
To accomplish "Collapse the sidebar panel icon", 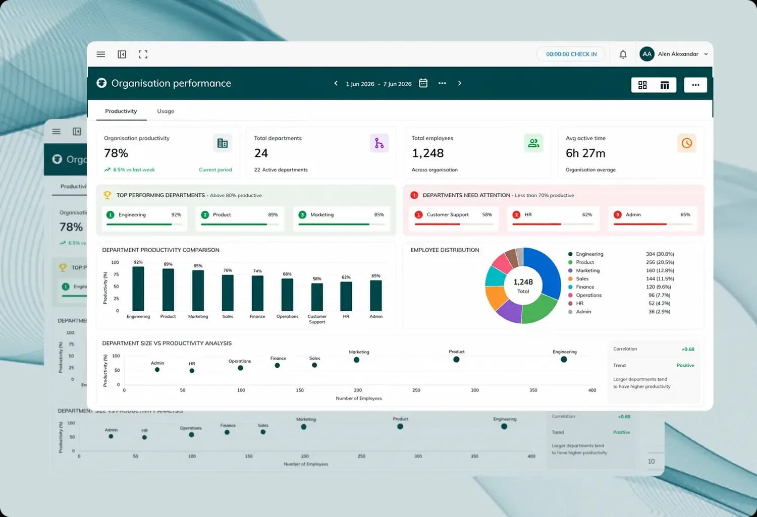I will click(x=122, y=54).
